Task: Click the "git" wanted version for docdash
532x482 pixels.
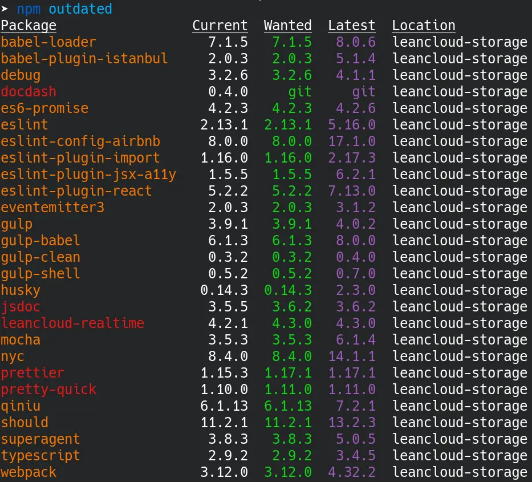Action: [302, 91]
